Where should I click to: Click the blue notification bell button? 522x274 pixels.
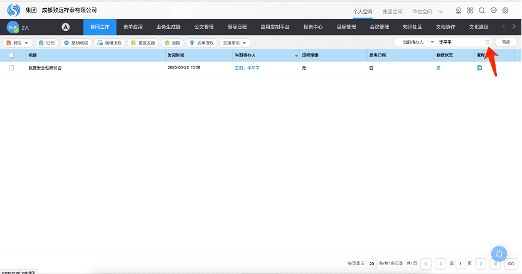[499, 254]
